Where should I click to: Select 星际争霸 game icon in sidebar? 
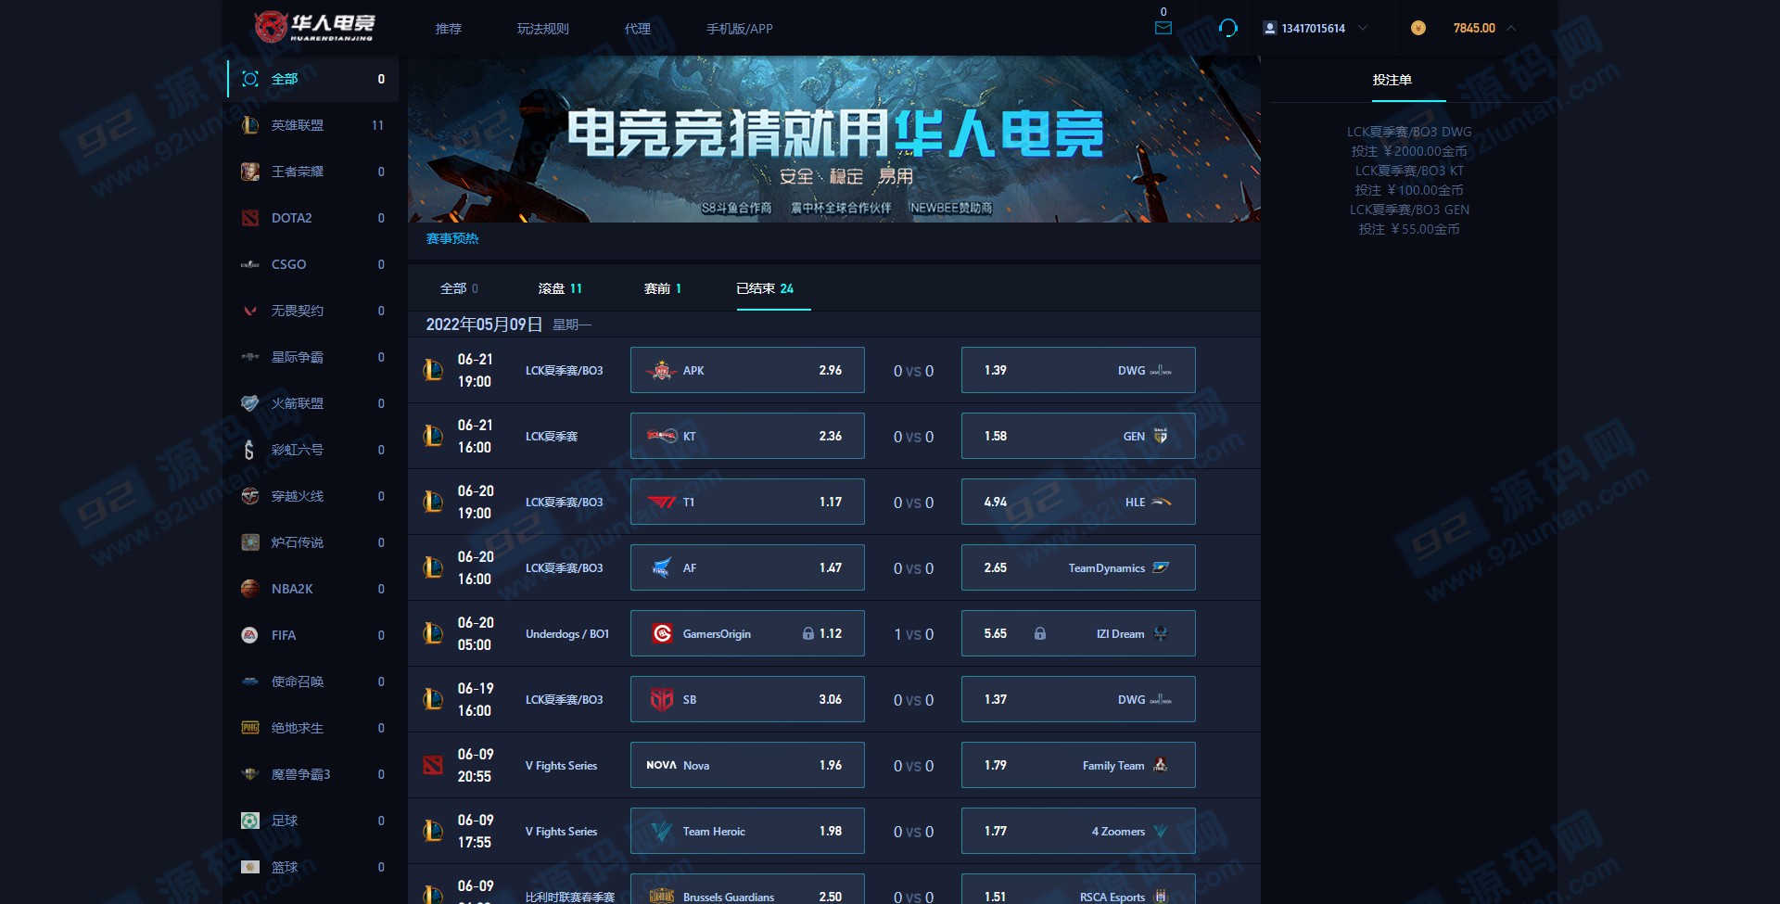point(250,357)
